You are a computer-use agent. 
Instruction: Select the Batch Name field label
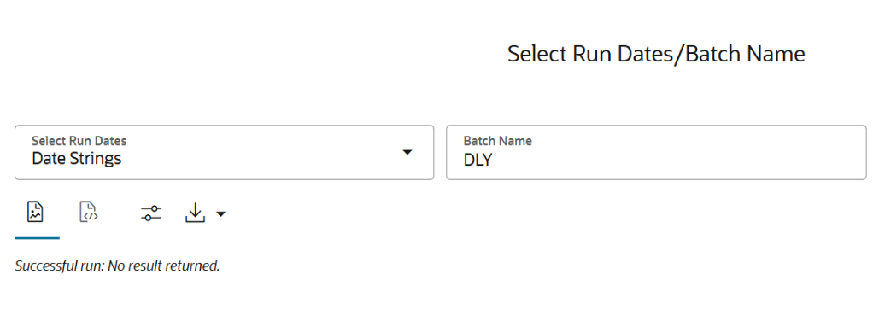pos(498,141)
